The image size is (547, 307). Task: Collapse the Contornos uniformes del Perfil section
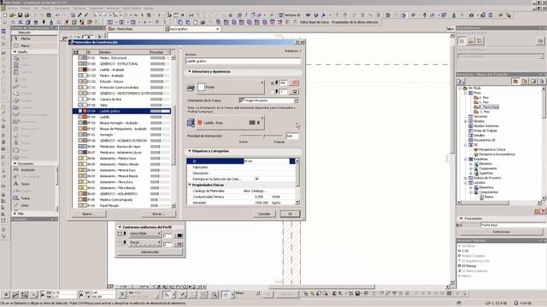coord(120,227)
